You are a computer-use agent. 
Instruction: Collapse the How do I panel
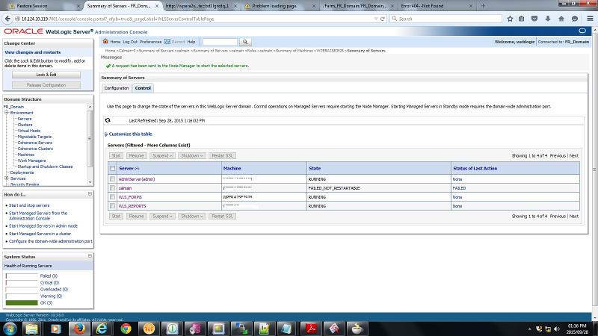pos(90,194)
